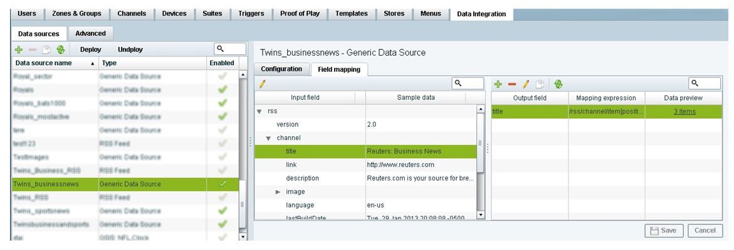
Task: Cancel the field mapping changes
Action: click(705, 231)
